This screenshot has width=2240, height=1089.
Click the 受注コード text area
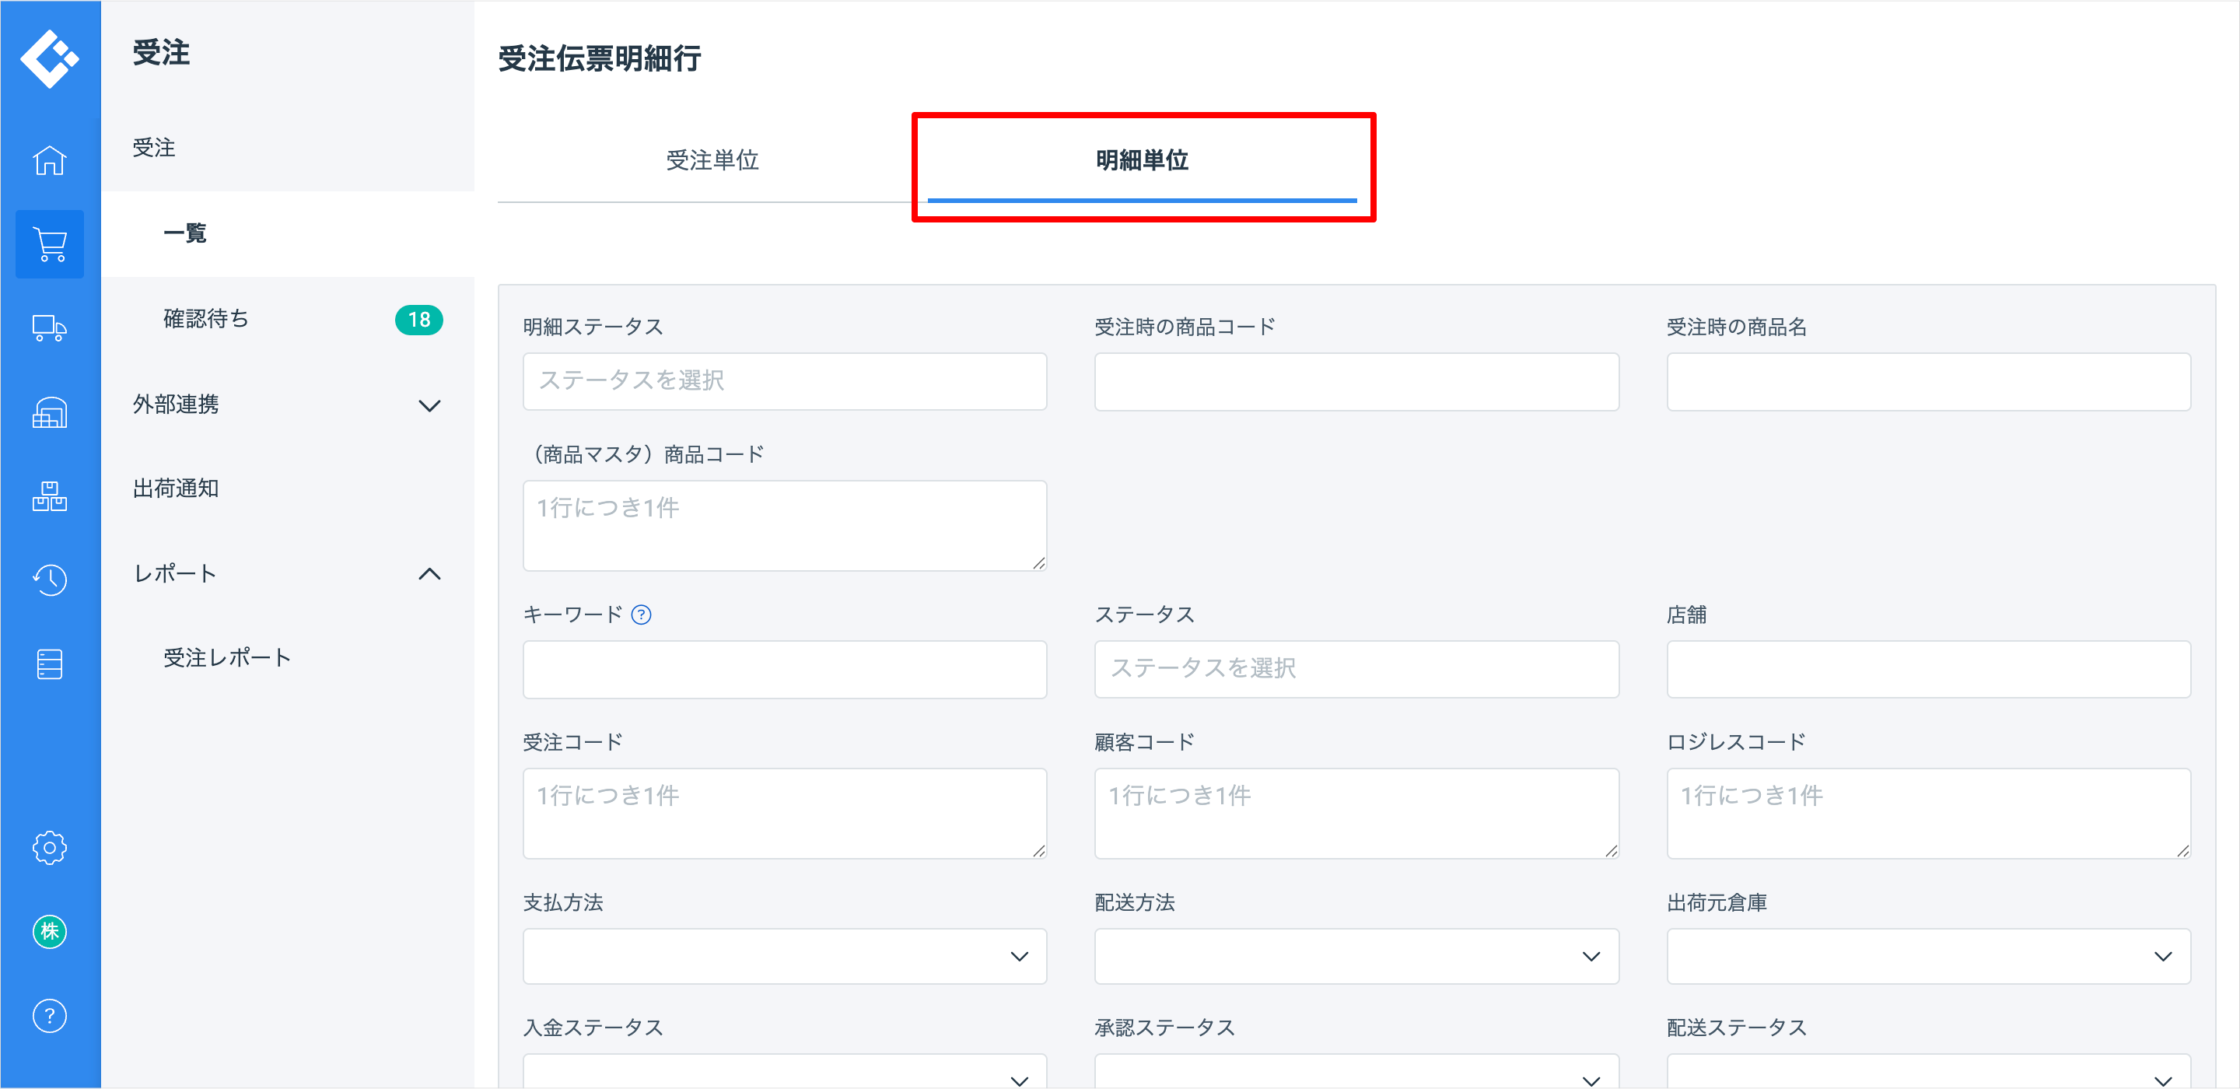[x=784, y=814]
